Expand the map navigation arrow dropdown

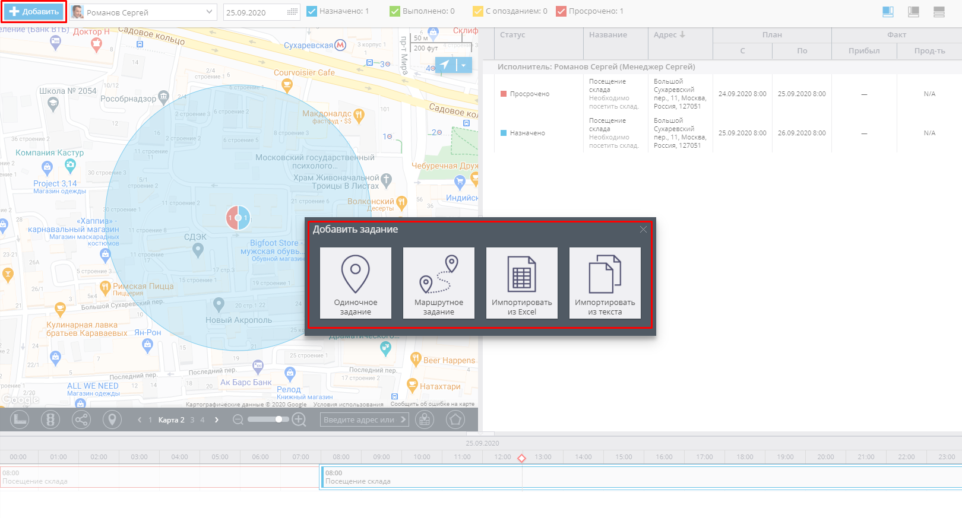point(464,65)
